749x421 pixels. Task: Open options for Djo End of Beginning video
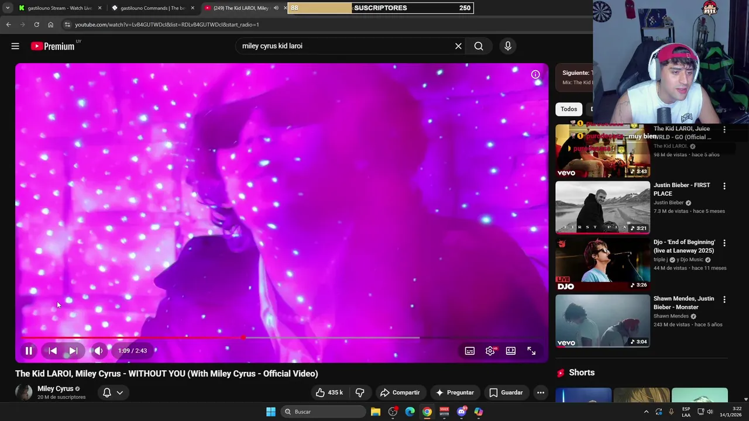(724, 243)
